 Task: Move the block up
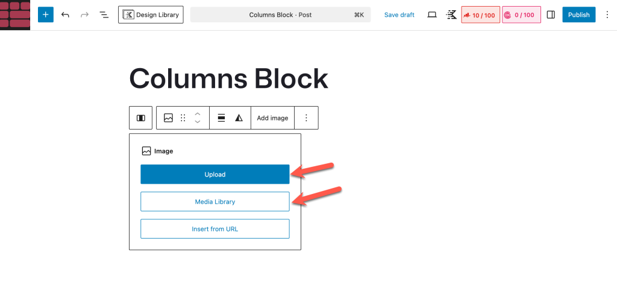click(x=198, y=113)
